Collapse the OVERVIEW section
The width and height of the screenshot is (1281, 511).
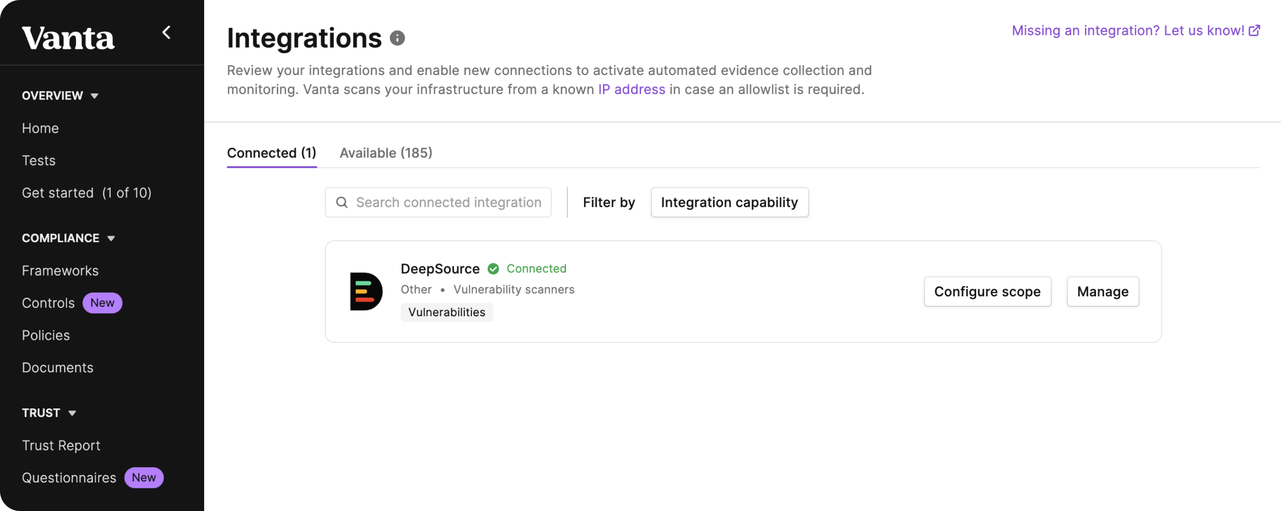coord(95,96)
